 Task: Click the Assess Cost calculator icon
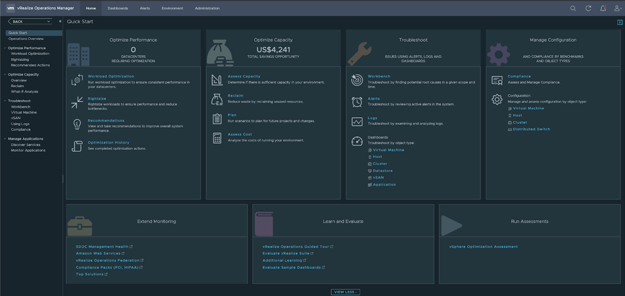coord(218,138)
